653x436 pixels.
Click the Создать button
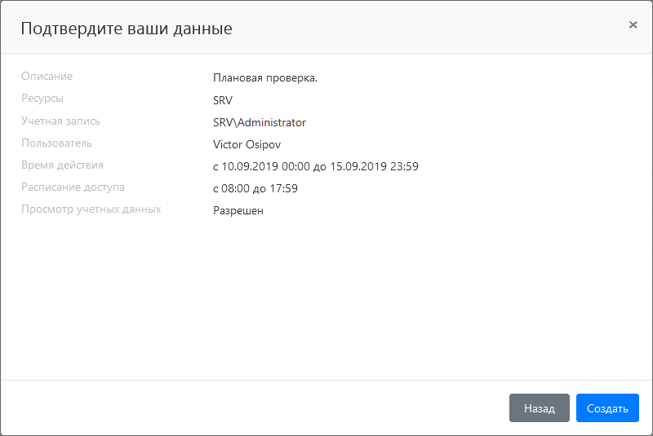point(607,408)
